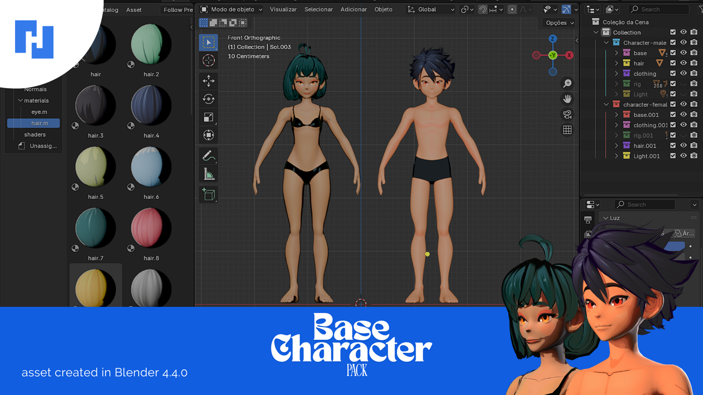This screenshot has height=395, width=703.
Task: Open the Visualizar menu
Action: [283, 9]
